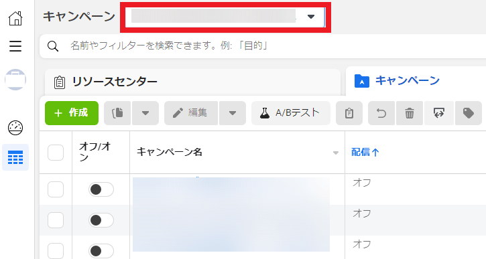Image resolution: width=486 pixels, height=259 pixels.
Task: Open the home icon in sidebar
Action: [x=15, y=18]
